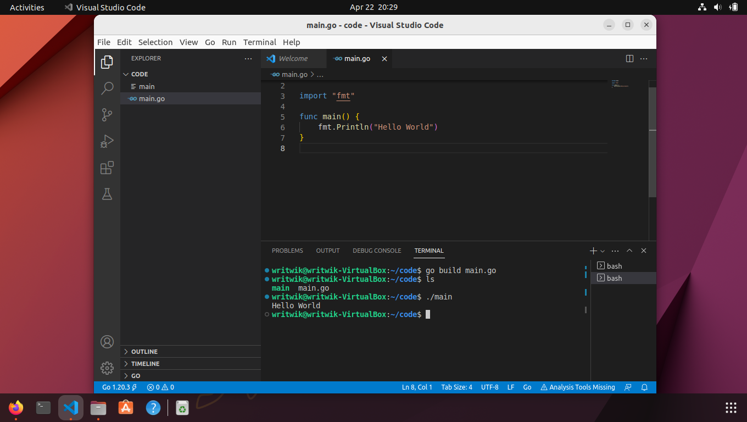Collapse the CODE folder in Explorer

click(x=138, y=74)
